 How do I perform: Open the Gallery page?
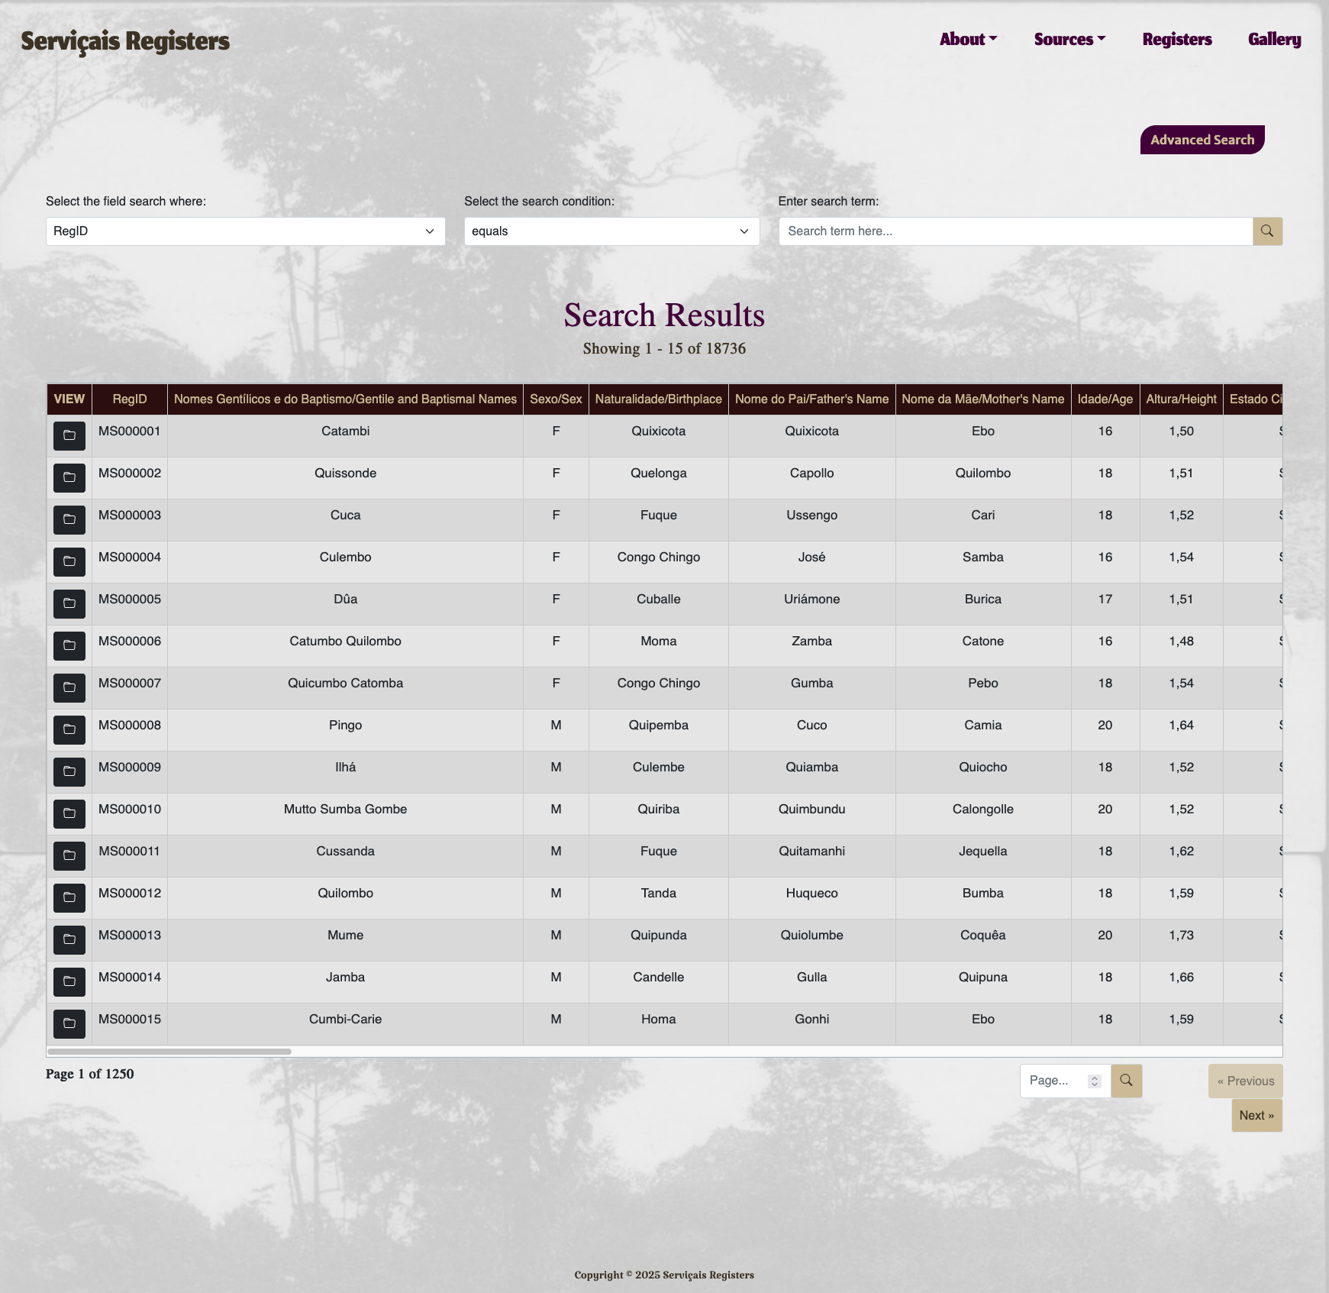tap(1274, 40)
